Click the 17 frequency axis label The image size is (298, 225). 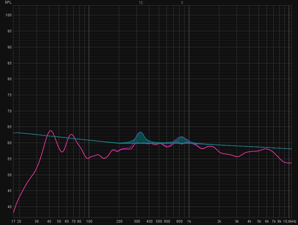[13, 221]
